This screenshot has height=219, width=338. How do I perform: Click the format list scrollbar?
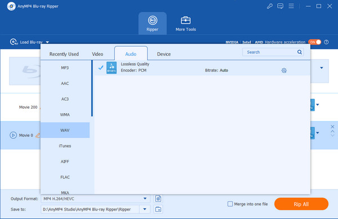(92, 88)
